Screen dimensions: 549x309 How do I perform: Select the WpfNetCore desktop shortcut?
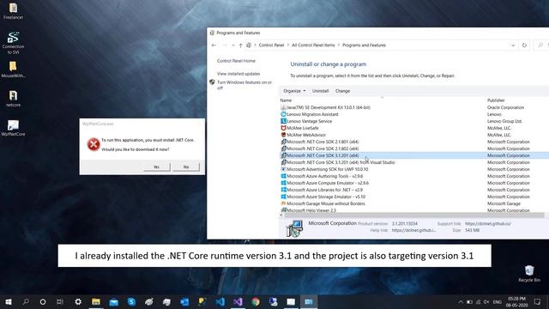coord(13,128)
